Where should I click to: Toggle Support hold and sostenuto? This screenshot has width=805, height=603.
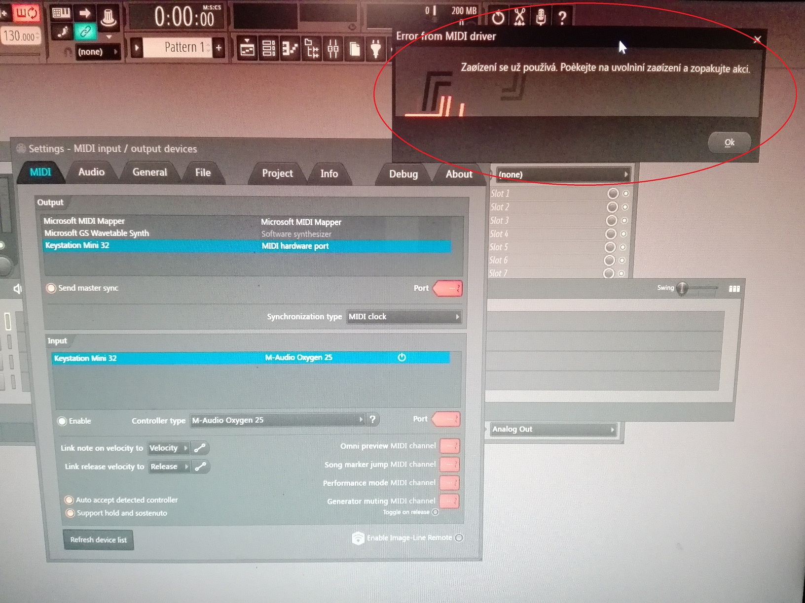[x=70, y=513]
